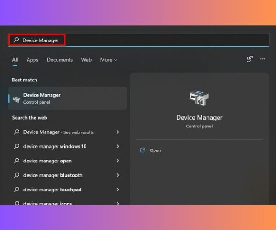Switch to the Web tab
The image size is (276, 230).
[86, 60]
